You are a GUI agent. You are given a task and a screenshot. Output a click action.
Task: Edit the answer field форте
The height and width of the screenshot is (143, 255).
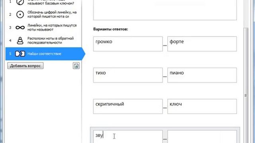202,44
